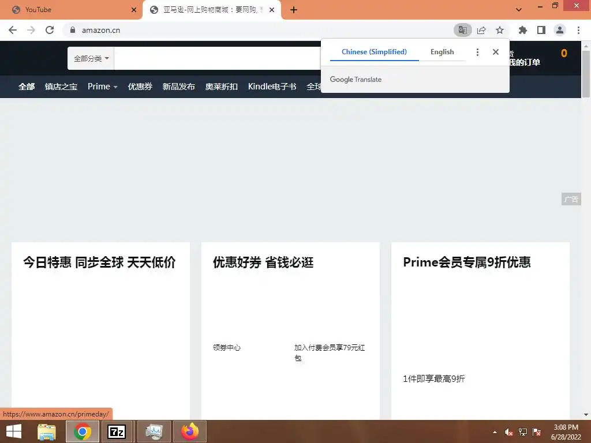The image size is (591, 443).
Task: Click the 广告 ad label
Action: tap(571, 199)
